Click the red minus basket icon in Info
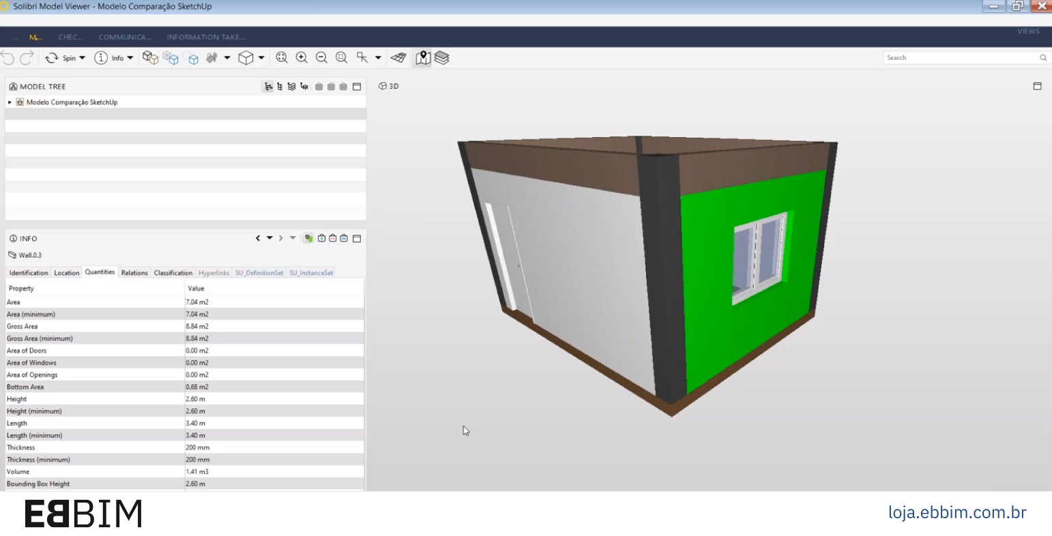1052x536 pixels. pos(333,238)
